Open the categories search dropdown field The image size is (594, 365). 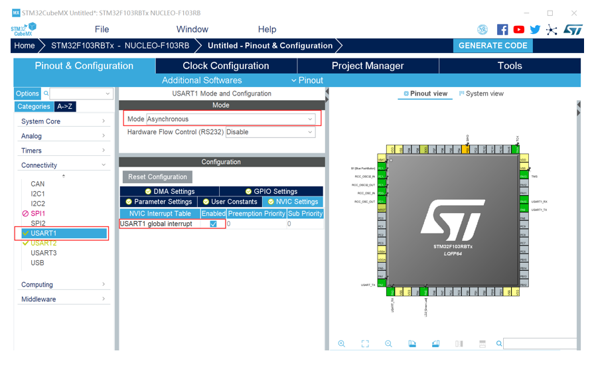81,93
